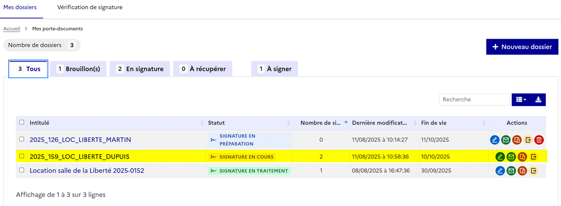The image size is (561, 206).
Task: Sort table by Statut column
Action: pyautogui.click(x=248, y=123)
